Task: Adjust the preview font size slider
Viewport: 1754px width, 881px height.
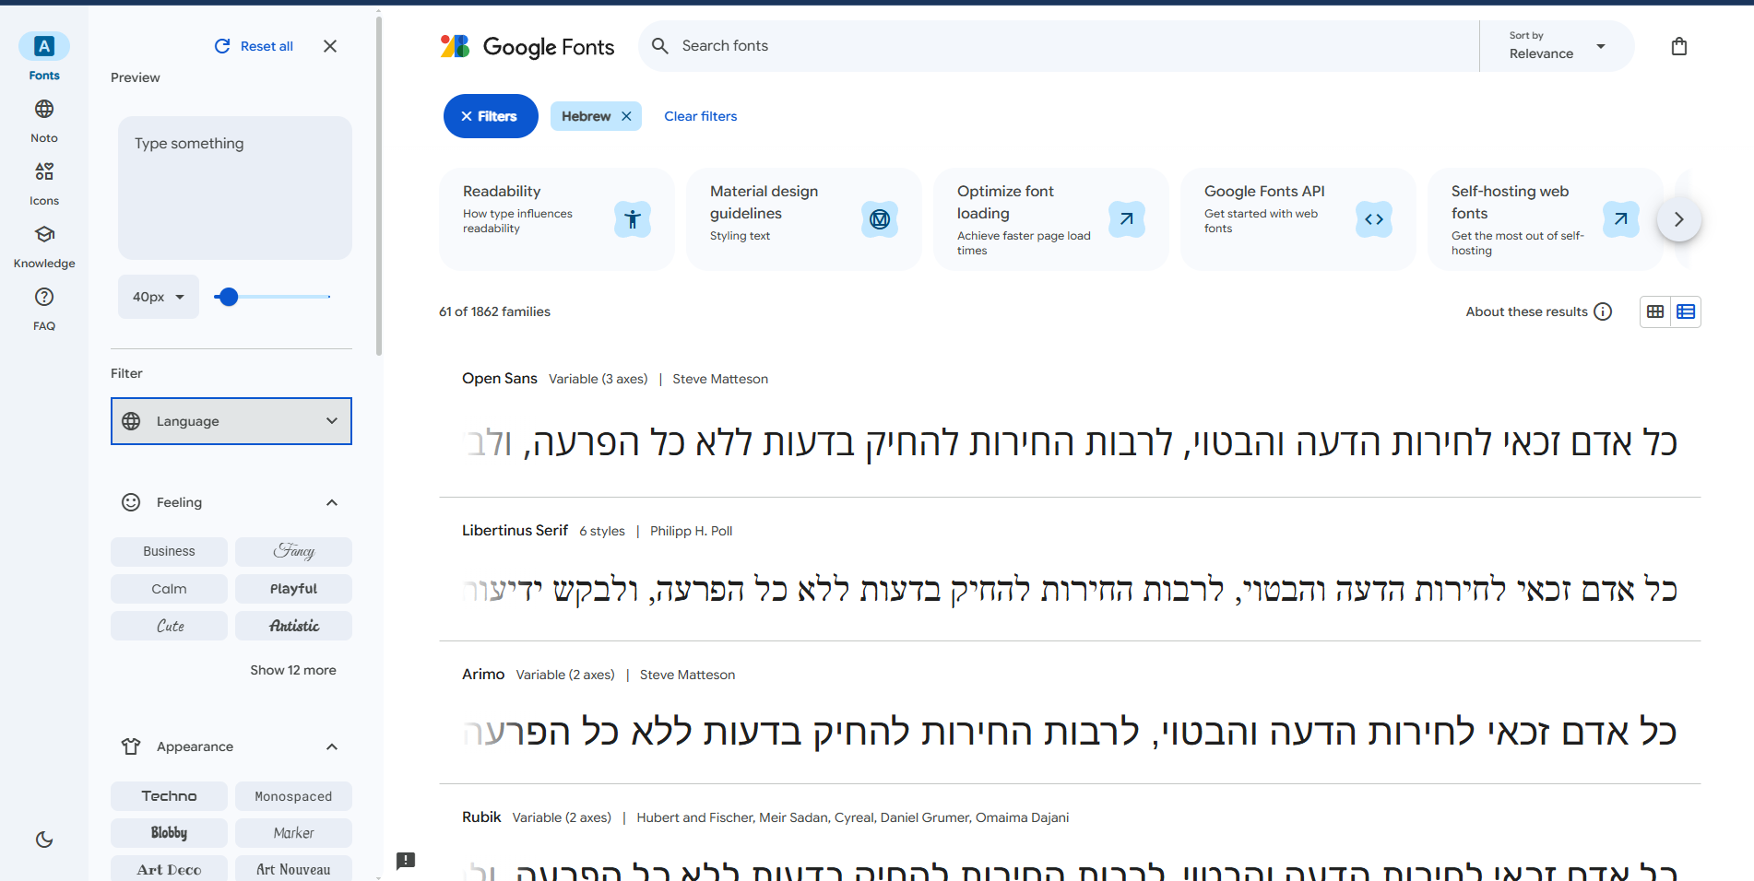Action: pos(228,297)
